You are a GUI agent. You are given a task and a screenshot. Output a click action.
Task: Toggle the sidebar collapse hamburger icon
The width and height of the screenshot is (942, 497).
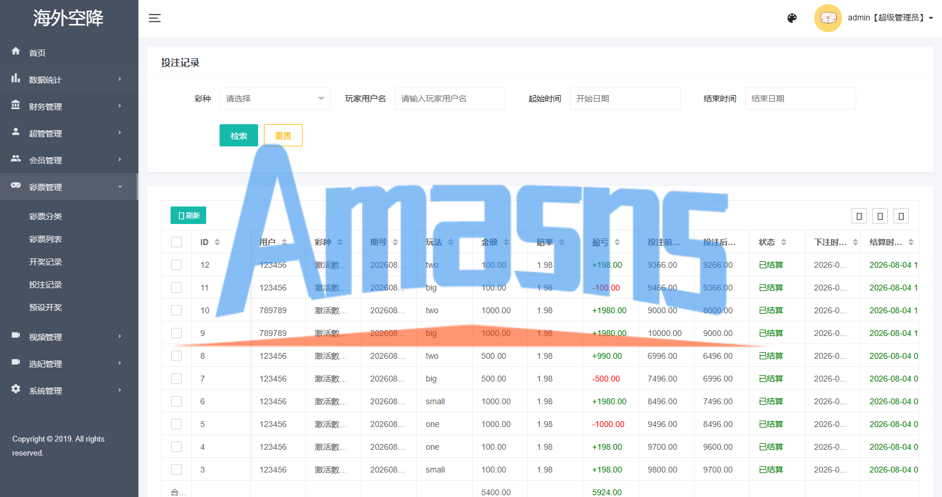154,18
